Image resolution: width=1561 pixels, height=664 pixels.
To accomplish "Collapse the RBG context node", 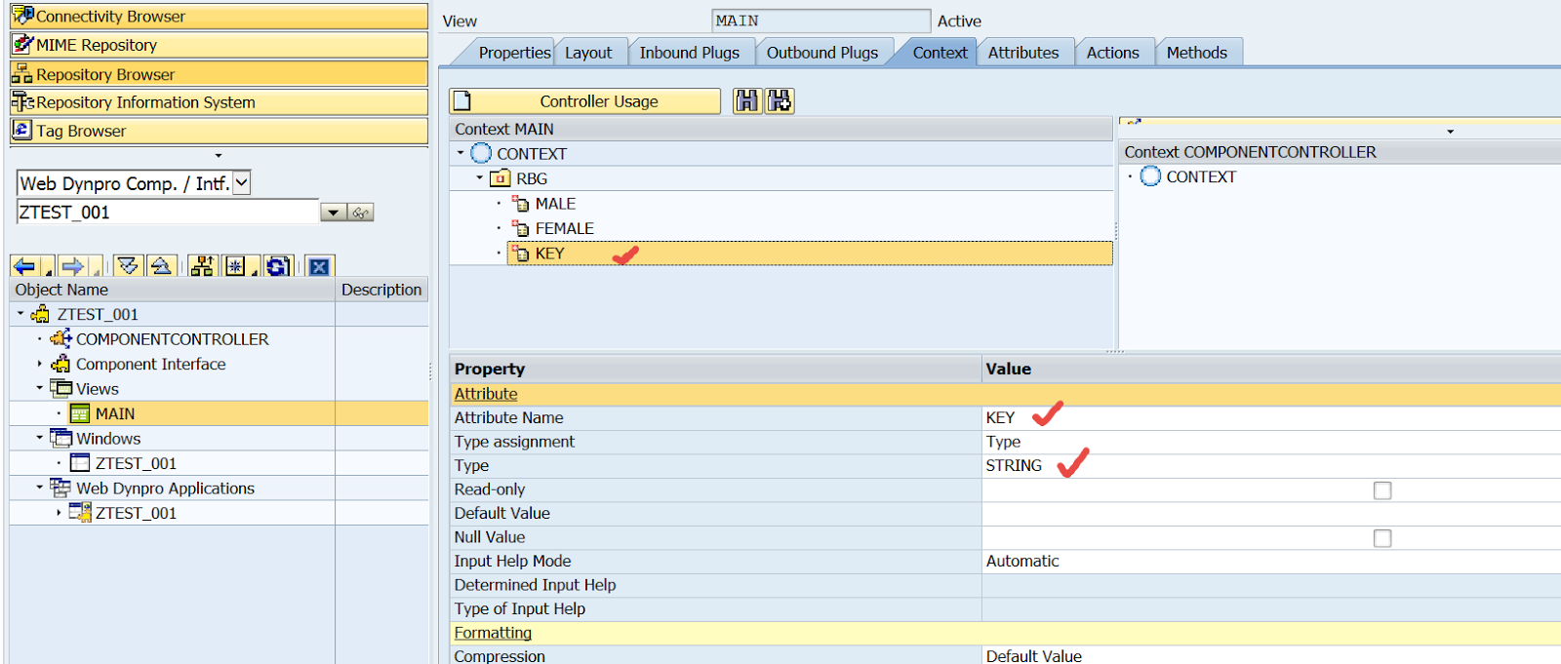I will pyautogui.click(x=479, y=178).
